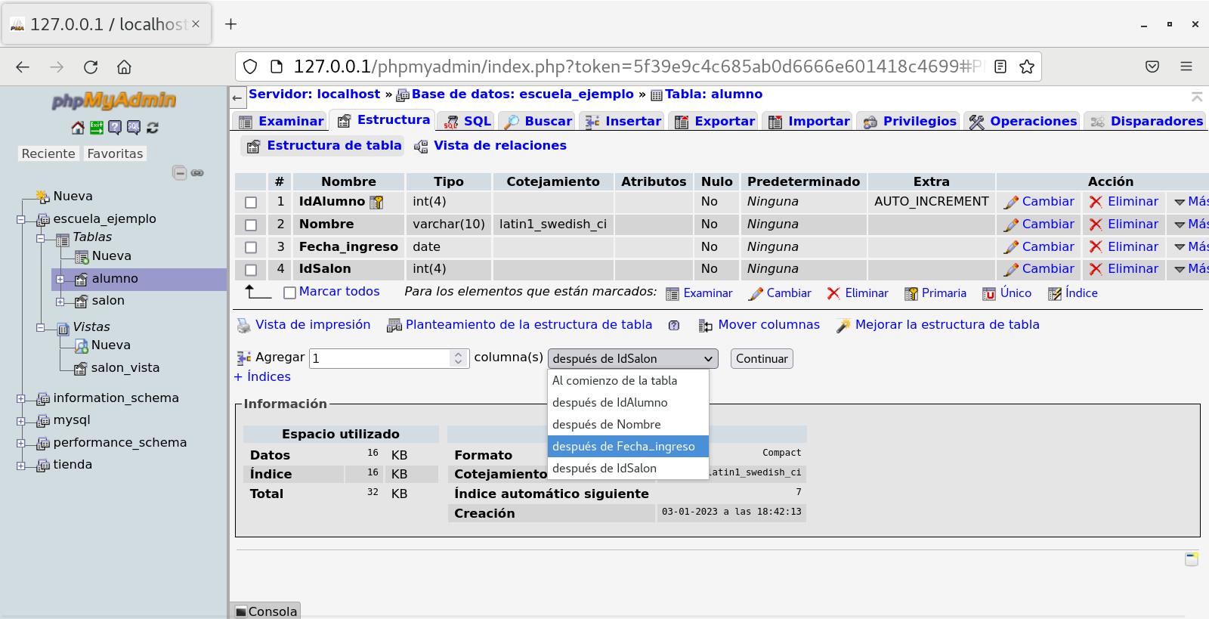
Task: Click the collapse all tree icon
Action: 179,173
